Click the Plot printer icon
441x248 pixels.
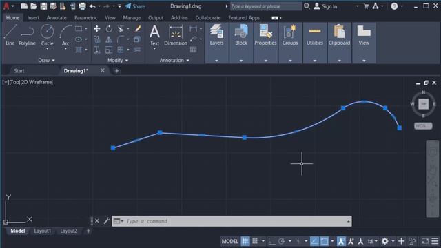pos(82,6)
